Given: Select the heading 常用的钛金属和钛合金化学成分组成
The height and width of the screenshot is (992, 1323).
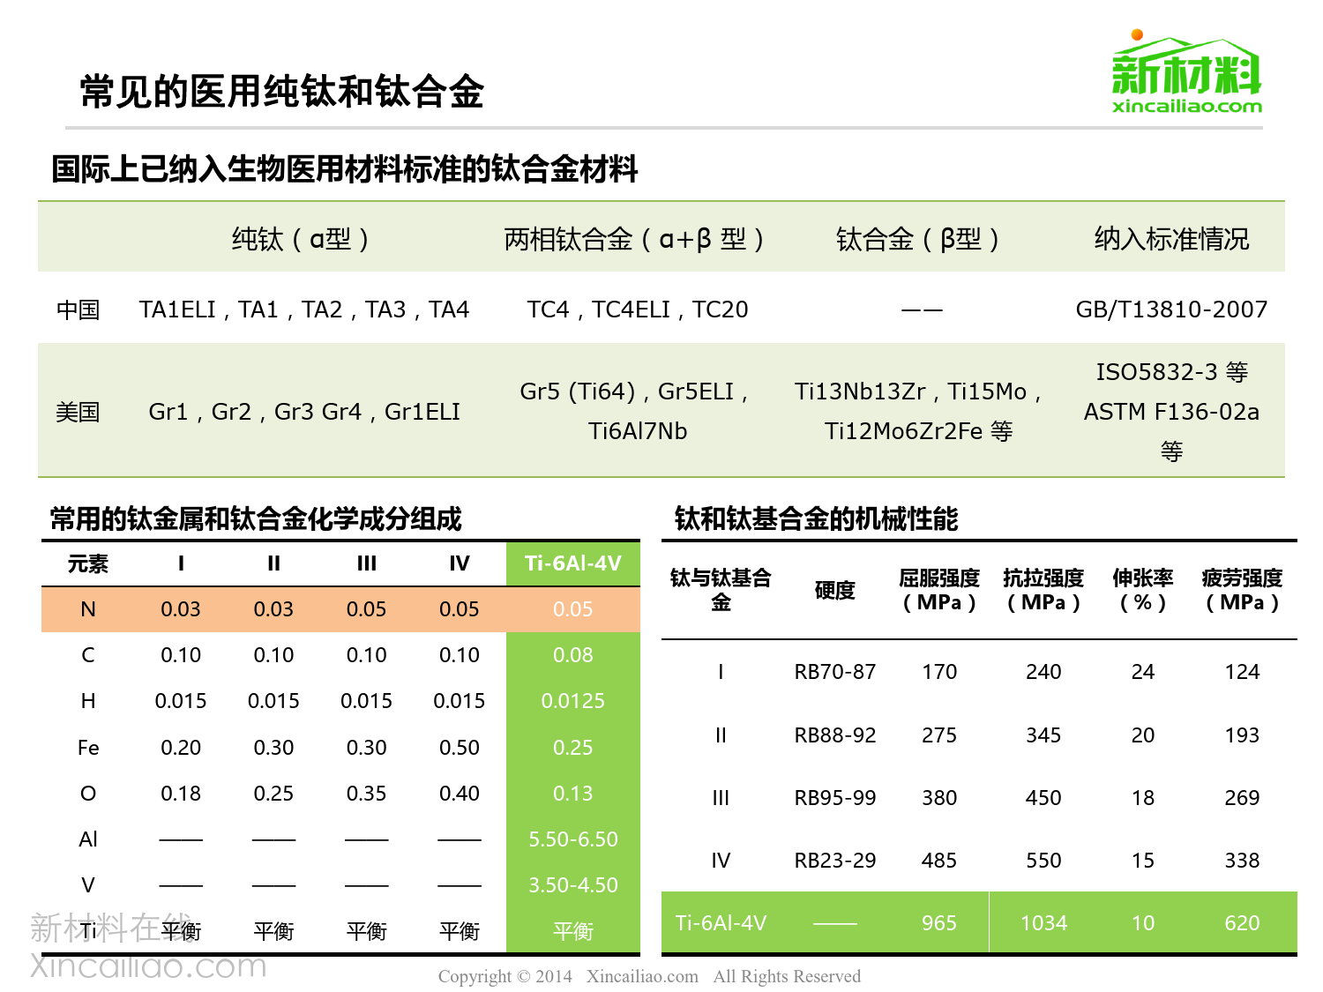Looking at the screenshot, I should pos(256,518).
